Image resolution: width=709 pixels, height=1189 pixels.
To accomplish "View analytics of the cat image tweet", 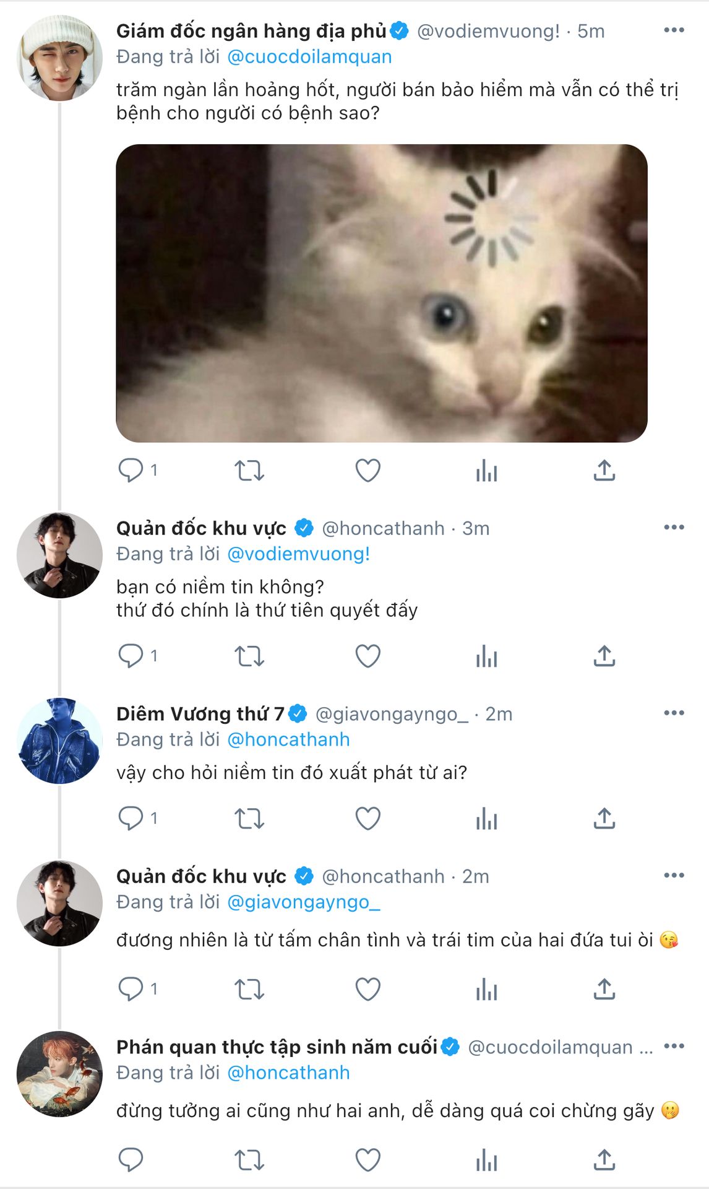I will (x=486, y=471).
